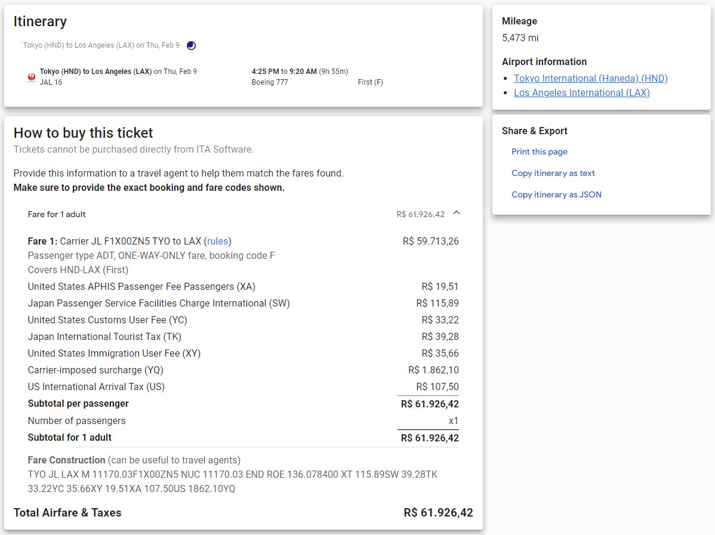715x535 pixels.
Task: Click the R$ 107,50 arrival tax amount
Action: pyautogui.click(x=437, y=387)
